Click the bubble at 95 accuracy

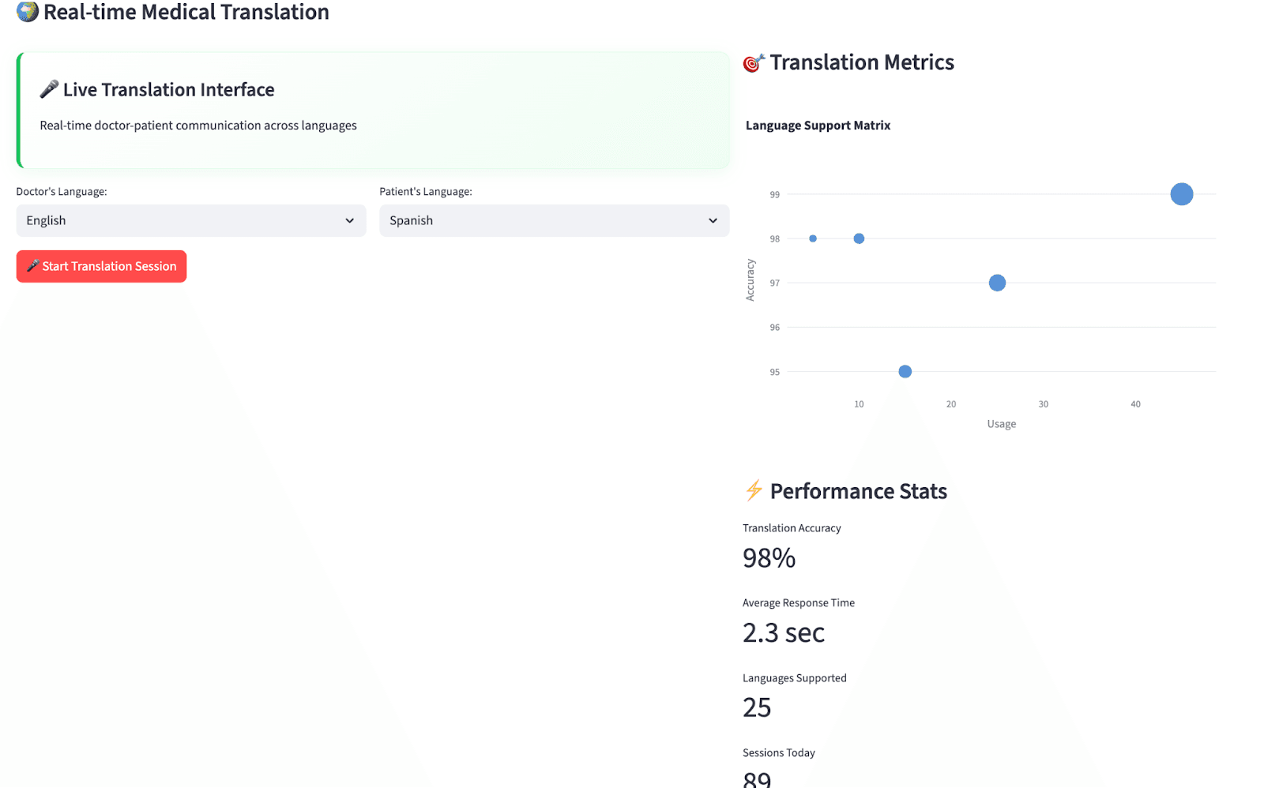[905, 372]
